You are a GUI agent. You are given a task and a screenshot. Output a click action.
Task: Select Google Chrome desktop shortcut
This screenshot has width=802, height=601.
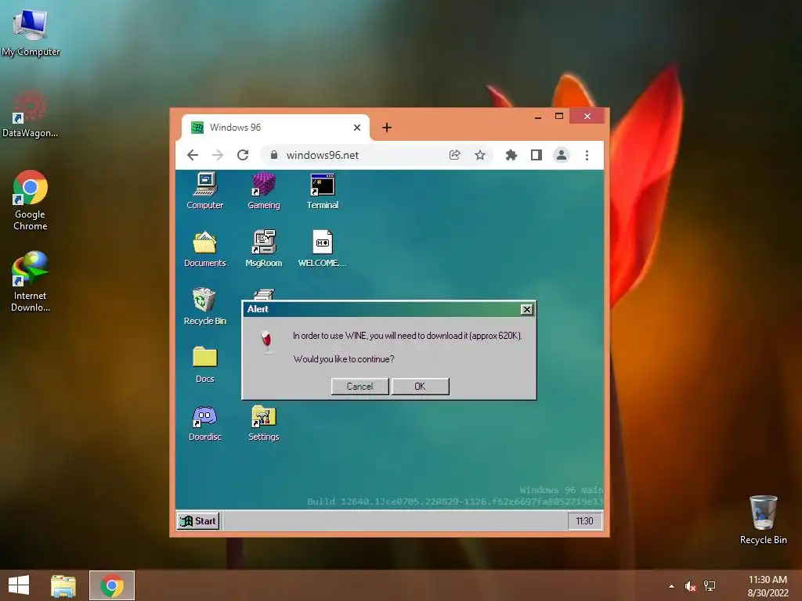31,200
